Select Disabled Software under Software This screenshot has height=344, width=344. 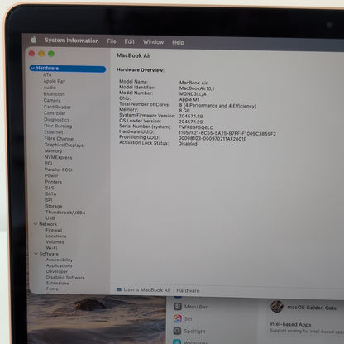point(65,278)
